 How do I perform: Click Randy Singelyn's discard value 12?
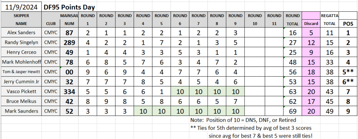point(311,42)
